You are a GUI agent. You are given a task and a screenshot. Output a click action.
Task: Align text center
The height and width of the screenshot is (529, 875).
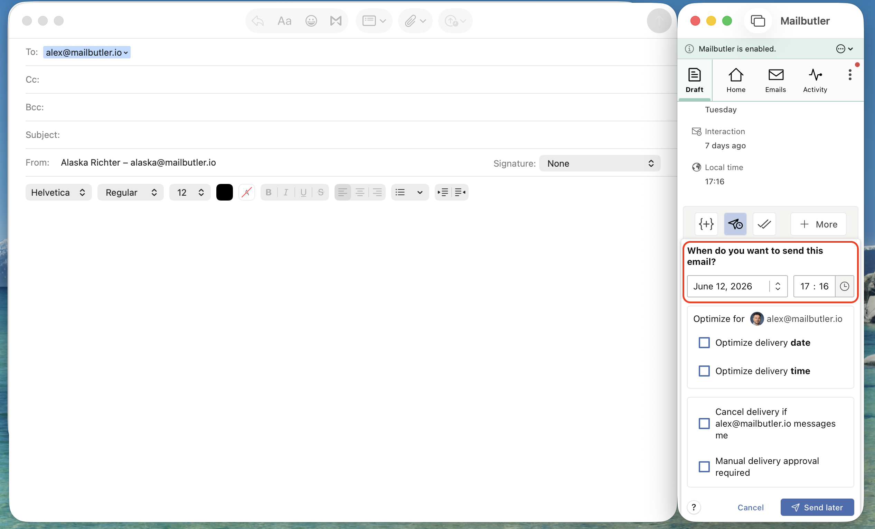(360, 192)
